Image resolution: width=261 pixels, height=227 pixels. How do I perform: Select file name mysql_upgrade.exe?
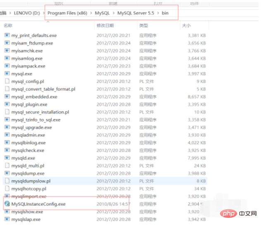pos(31,128)
